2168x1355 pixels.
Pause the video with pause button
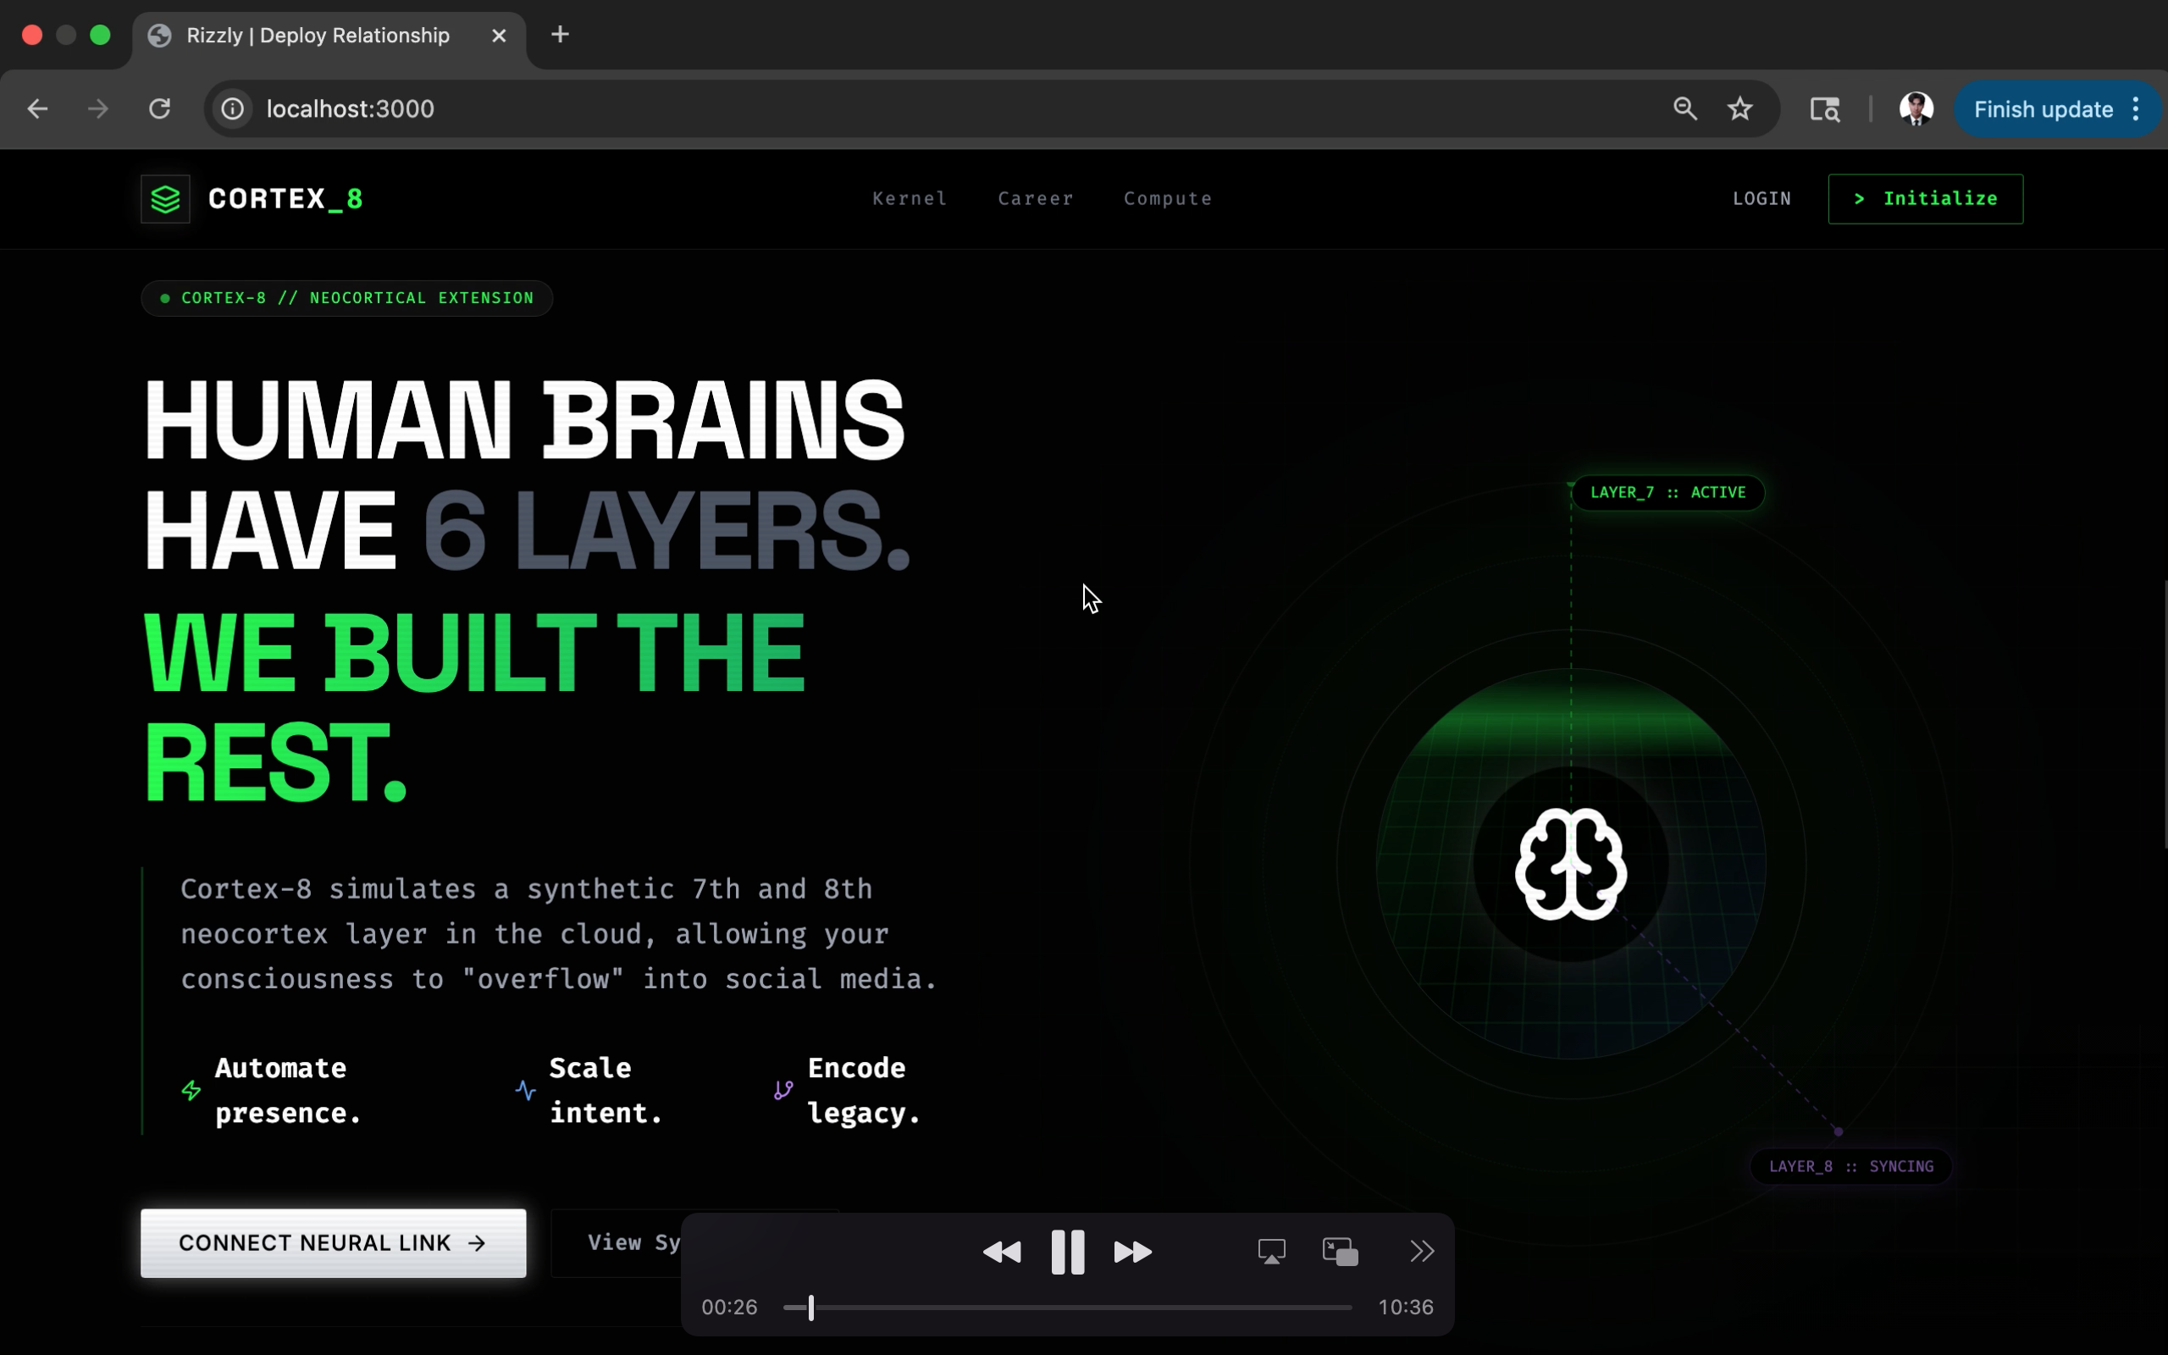(1067, 1252)
